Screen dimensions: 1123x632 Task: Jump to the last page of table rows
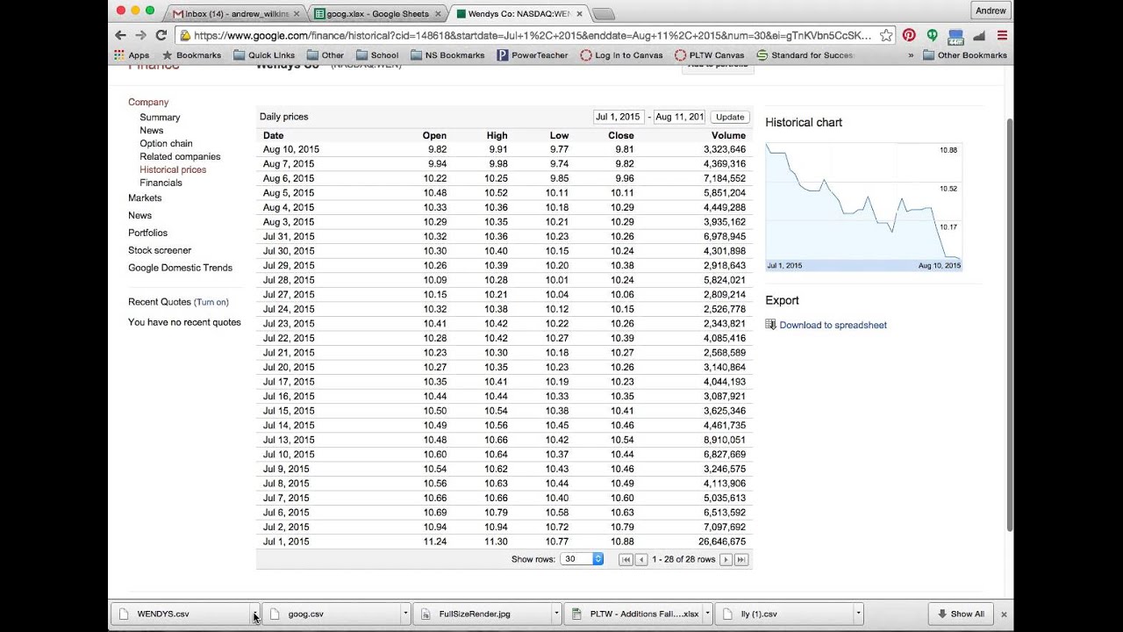coord(741,559)
